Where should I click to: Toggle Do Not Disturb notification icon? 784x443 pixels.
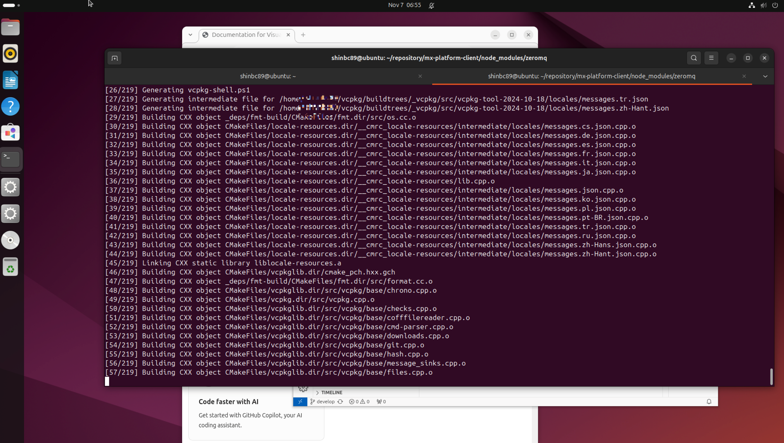click(431, 5)
